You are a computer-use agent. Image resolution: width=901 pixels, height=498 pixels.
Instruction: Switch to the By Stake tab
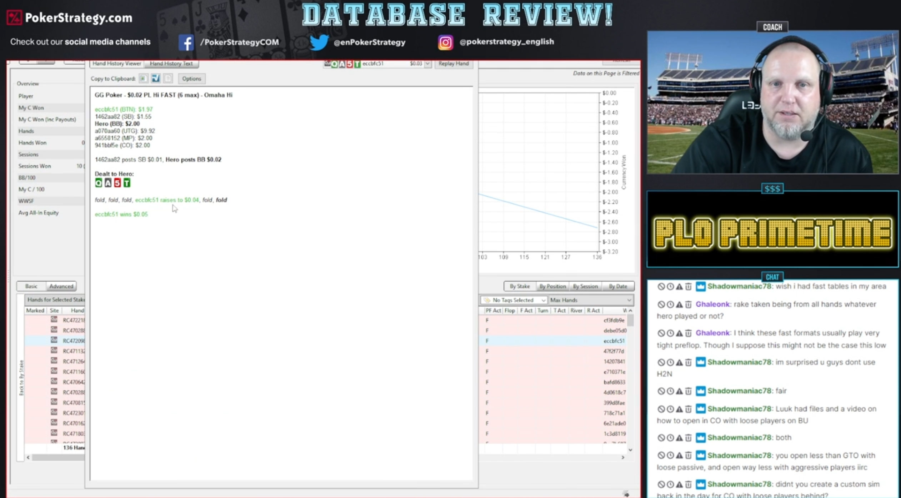[520, 286]
